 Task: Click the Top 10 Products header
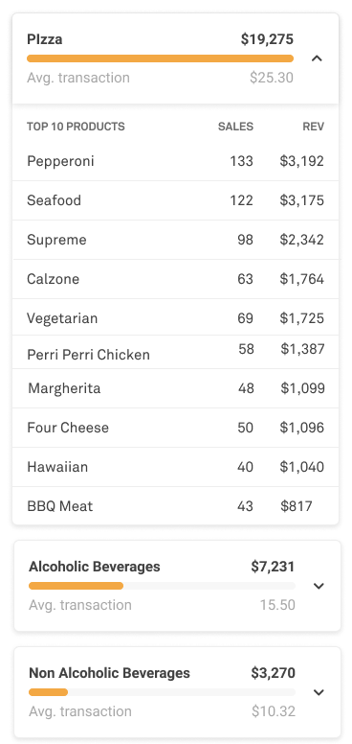click(x=76, y=127)
